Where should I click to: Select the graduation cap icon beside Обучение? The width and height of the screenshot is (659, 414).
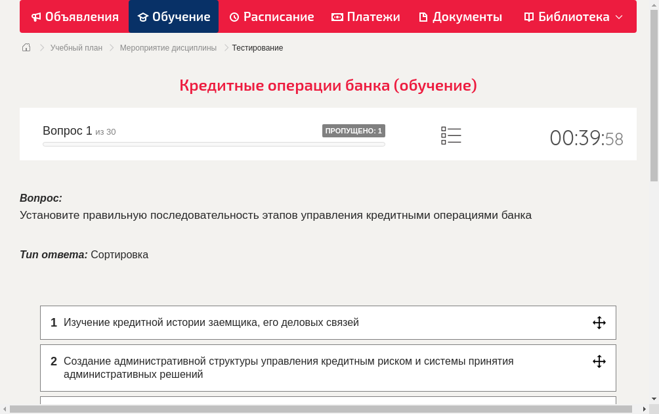[142, 16]
